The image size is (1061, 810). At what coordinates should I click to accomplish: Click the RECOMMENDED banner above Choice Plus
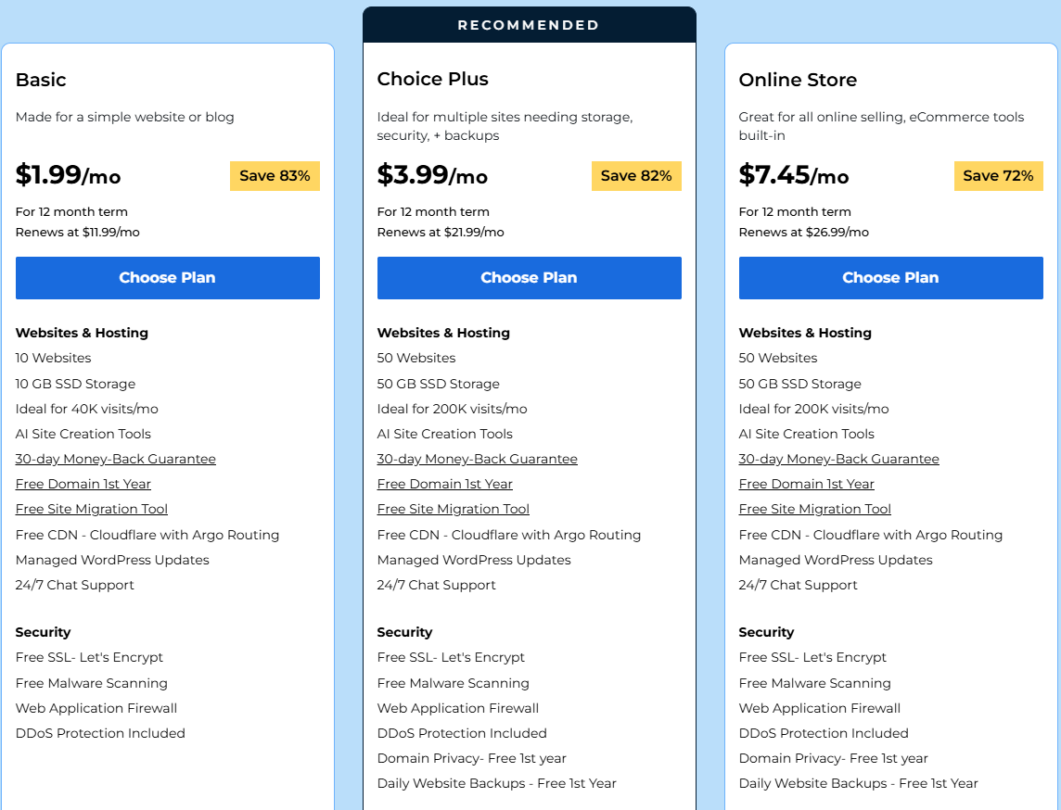click(529, 25)
